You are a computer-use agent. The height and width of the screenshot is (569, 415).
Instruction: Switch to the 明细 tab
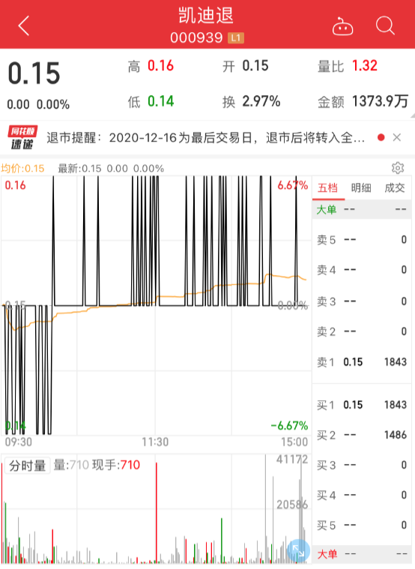(361, 188)
